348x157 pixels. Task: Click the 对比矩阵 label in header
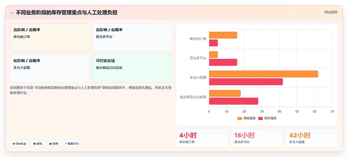[331, 12]
